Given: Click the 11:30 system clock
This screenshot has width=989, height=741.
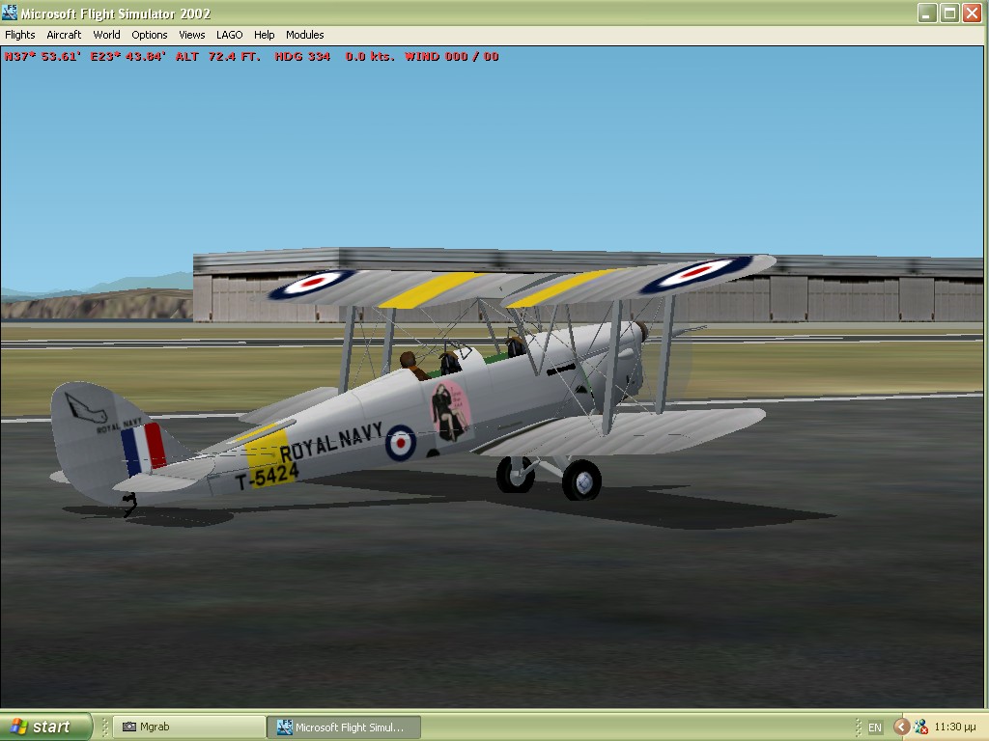Looking at the screenshot, I should (x=955, y=727).
